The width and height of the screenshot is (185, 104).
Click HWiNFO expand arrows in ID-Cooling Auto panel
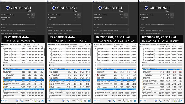(49, 101)
